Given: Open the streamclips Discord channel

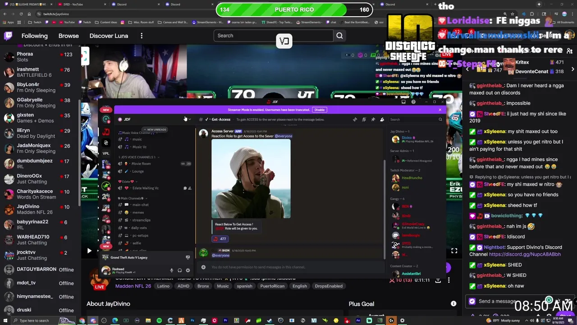Looking at the screenshot, I should click(141, 220).
